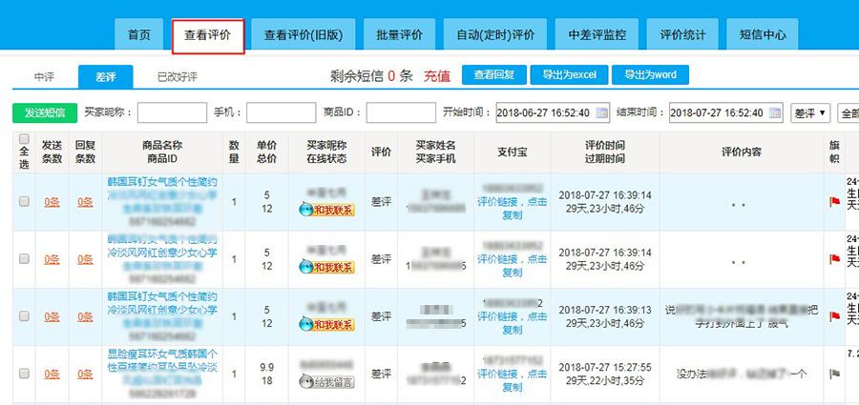Click first row's 回复条数 0条 link
This screenshot has height=405, width=859.
click(85, 202)
